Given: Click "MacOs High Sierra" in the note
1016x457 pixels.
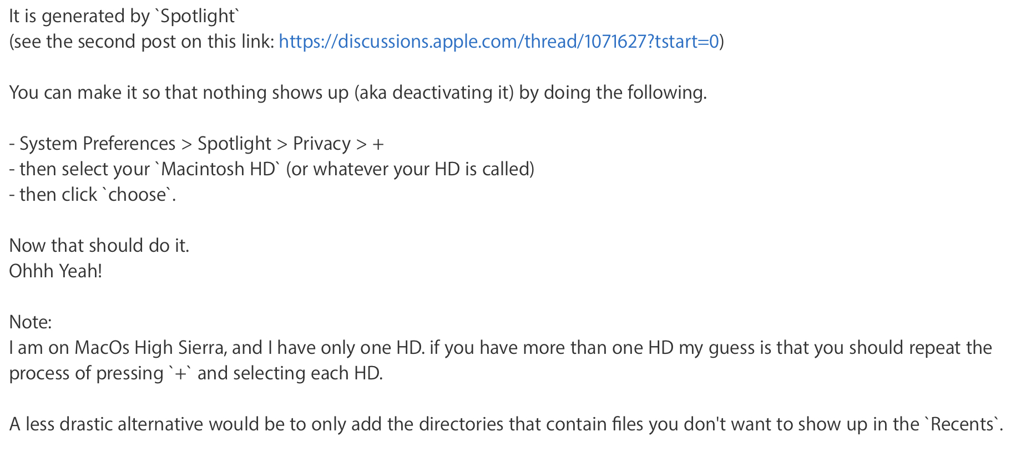Looking at the screenshot, I should click(x=150, y=348).
